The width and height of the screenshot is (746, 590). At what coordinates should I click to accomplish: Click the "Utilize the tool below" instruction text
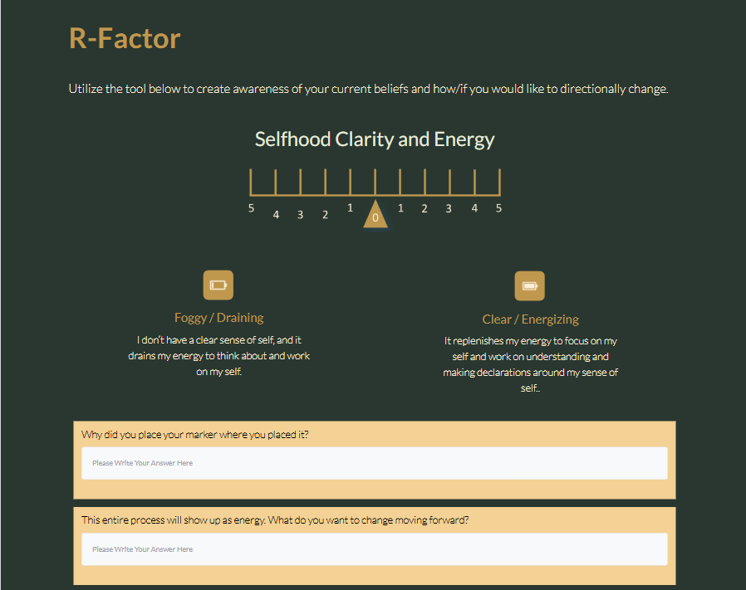[368, 89]
